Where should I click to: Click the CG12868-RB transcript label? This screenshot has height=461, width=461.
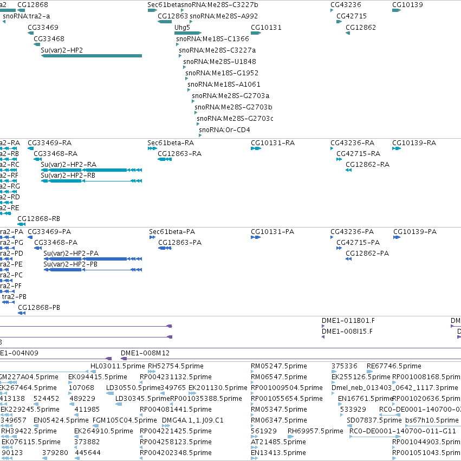coord(39,219)
